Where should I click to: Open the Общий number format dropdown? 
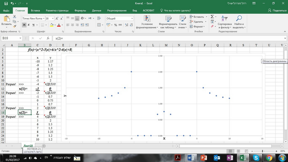tap(132, 18)
